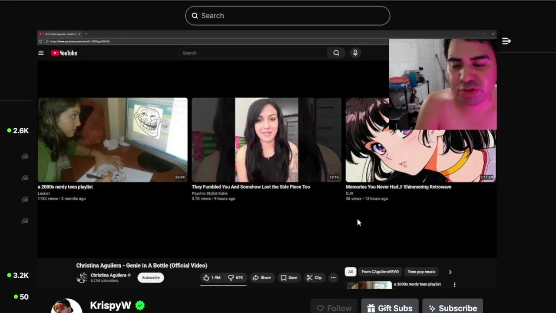
Task: Open the YouTube hamburger guide menu
Action: coord(41,53)
